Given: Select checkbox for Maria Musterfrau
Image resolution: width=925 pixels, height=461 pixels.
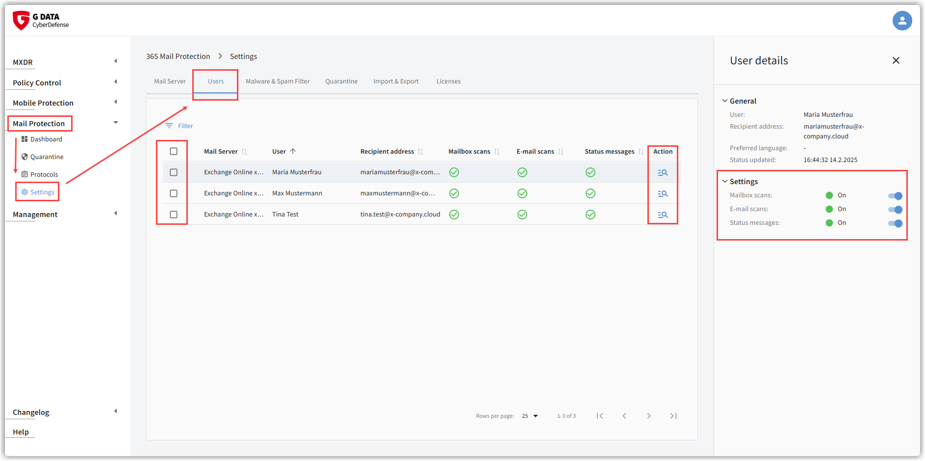Looking at the screenshot, I should [174, 172].
